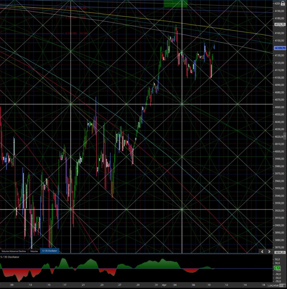The image size is (287, 289).
Task: Click the 13 date label on time axis
Action: coord(30,285)
